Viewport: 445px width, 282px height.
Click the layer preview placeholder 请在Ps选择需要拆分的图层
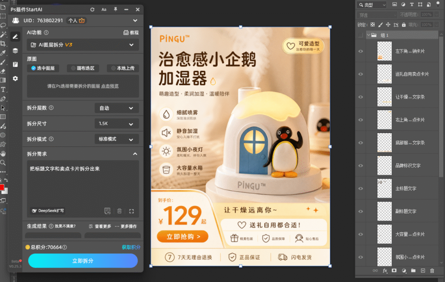[83, 86]
